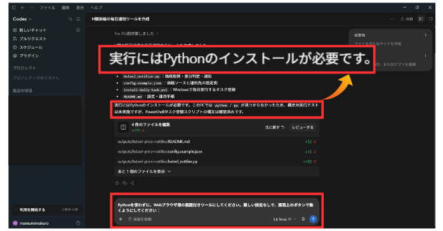
Task: Toggle the right side panel square icon
Action: click(430, 19)
